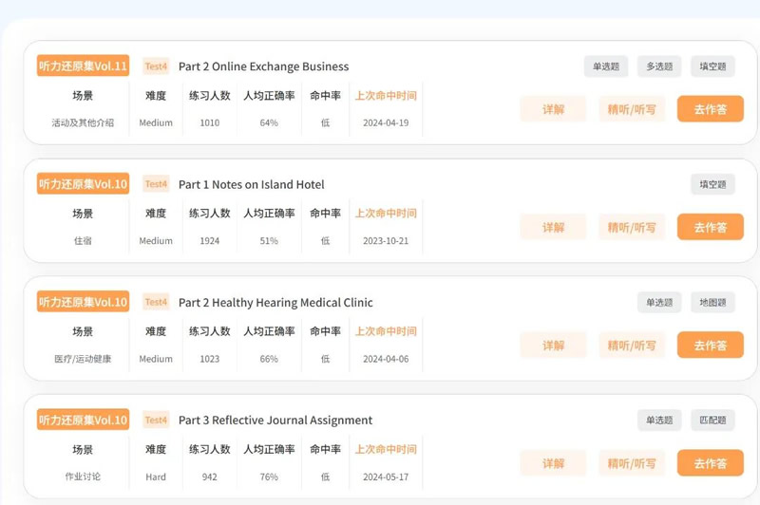Open 精听/听写 for Reflective Journal Assignment
This screenshot has height=505, width=760.
point(632,463)
